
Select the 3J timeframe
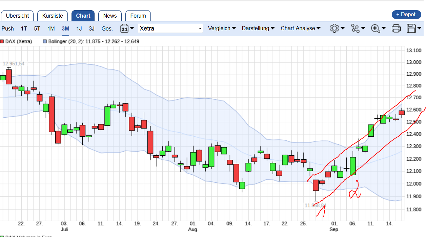[x=92, y=28]
